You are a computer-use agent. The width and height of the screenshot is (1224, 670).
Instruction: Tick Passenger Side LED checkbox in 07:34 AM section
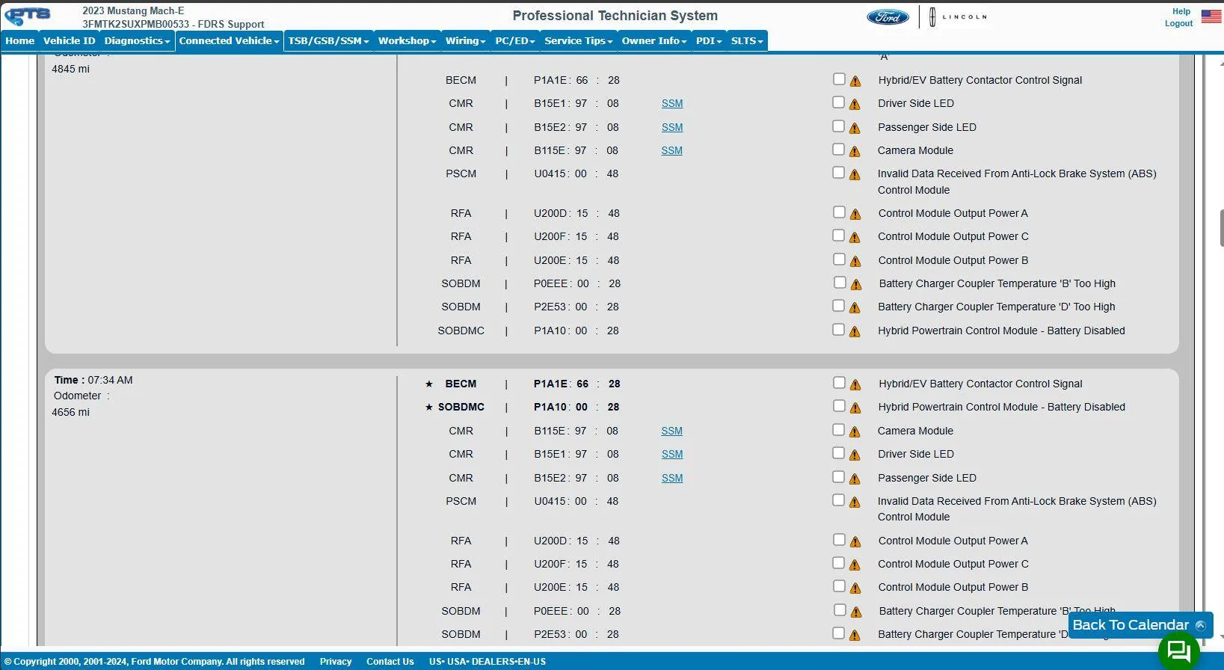[839, 477]
